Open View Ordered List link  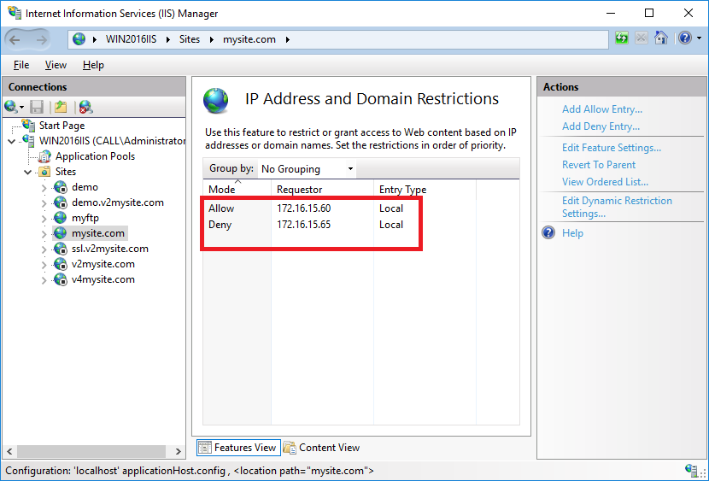[x=605, y=182]
